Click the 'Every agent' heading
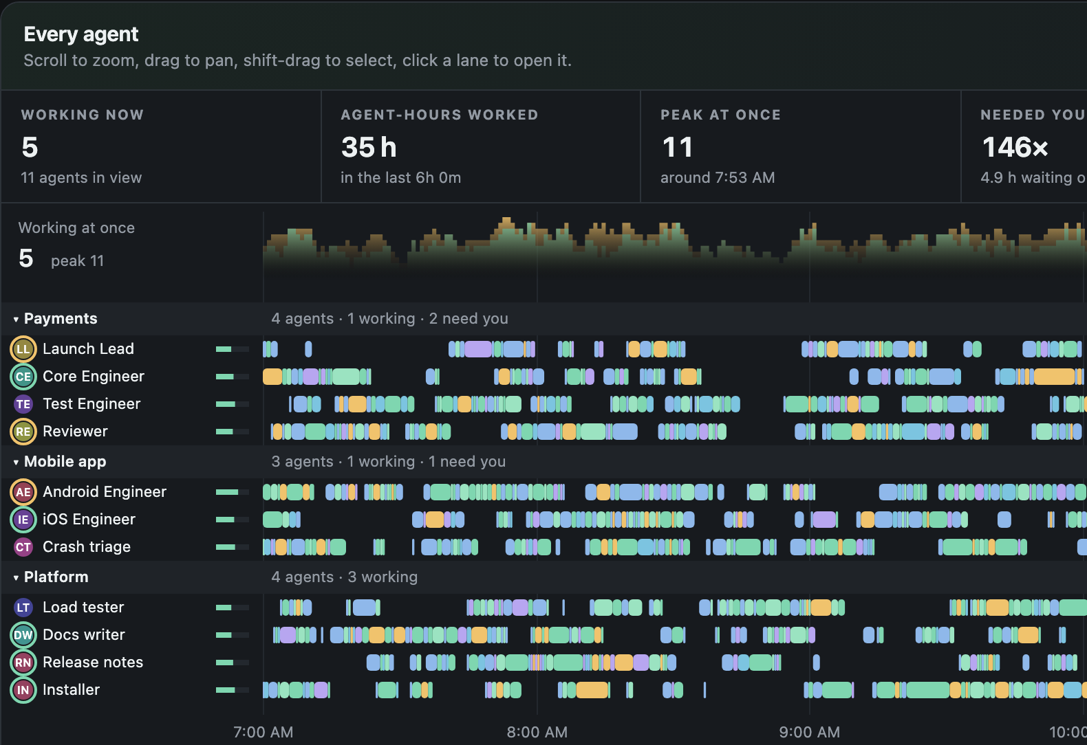This screenshot has height=745, width=1087. (81, 34)
